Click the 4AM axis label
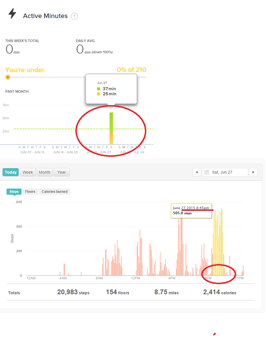Viewport: 268px width, 354px height. click(x=63, y=278)
